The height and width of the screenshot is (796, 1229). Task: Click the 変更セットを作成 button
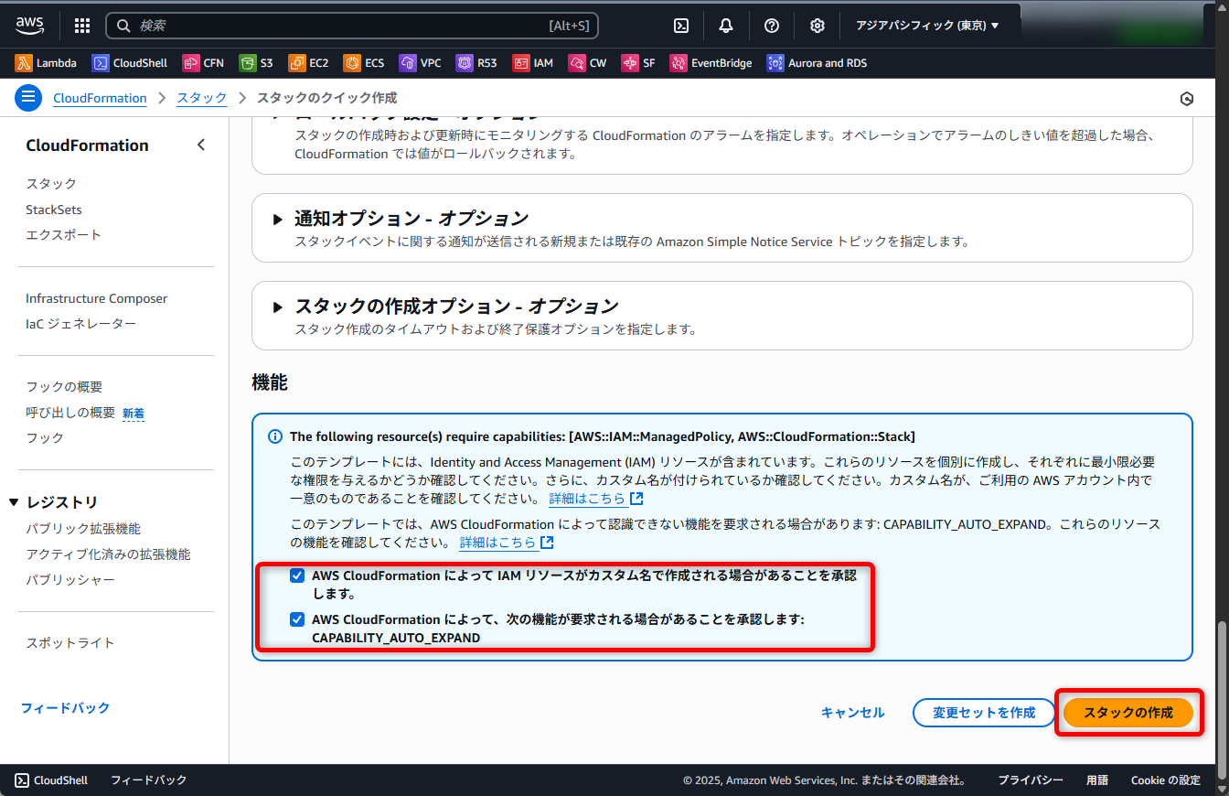983,713
